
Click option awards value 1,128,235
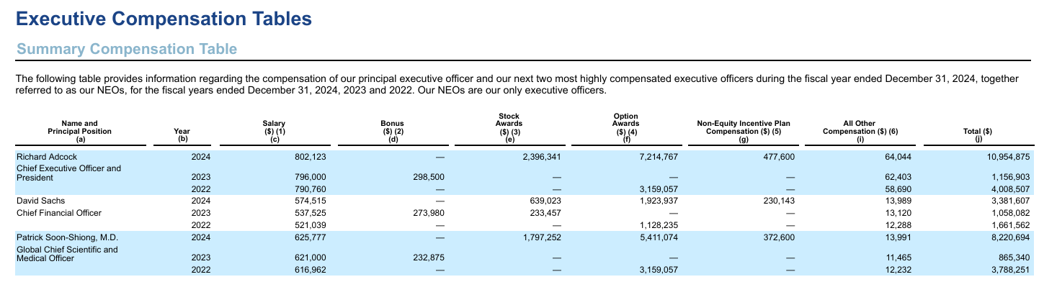click(657, 225)
